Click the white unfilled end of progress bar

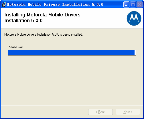tap(135, 53)
